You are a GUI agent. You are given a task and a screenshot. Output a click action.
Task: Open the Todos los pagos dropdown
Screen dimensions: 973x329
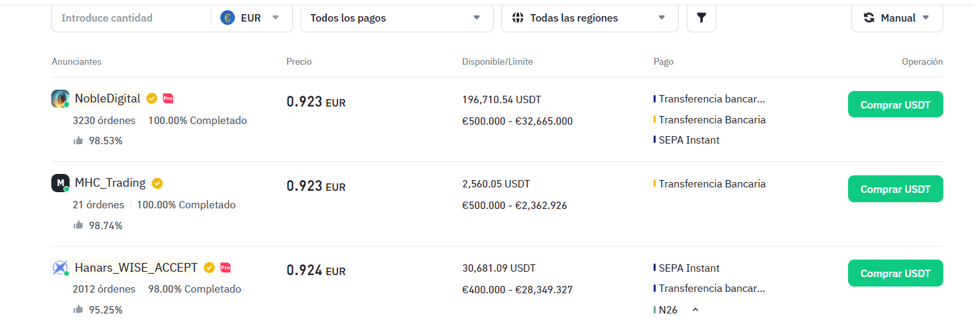pos(397,18)
